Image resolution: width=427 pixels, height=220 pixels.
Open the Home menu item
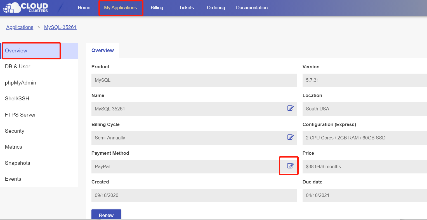click(84, 8)
